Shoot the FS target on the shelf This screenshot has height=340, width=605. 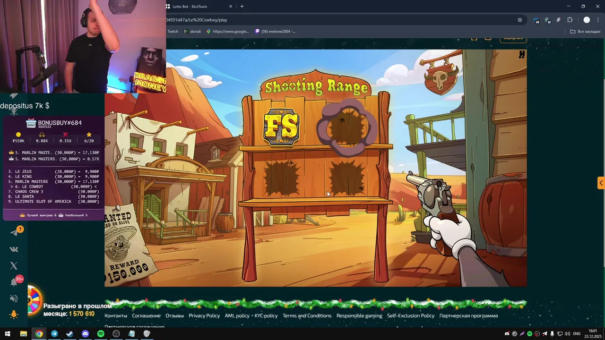[x=281, y=127]
